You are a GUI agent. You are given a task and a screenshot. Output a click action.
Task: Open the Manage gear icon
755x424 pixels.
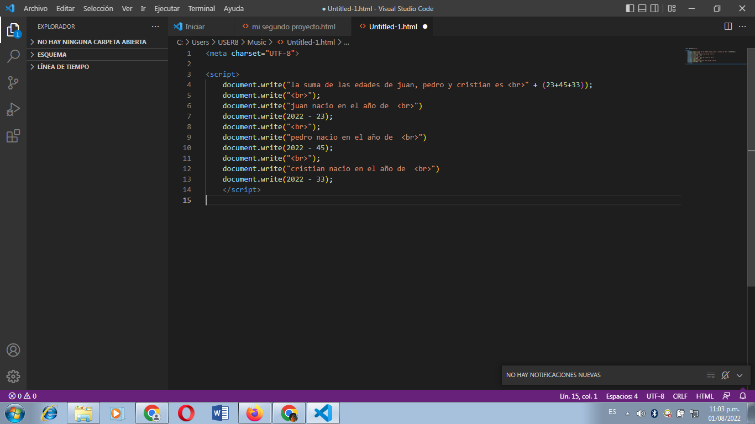point(13,377)
